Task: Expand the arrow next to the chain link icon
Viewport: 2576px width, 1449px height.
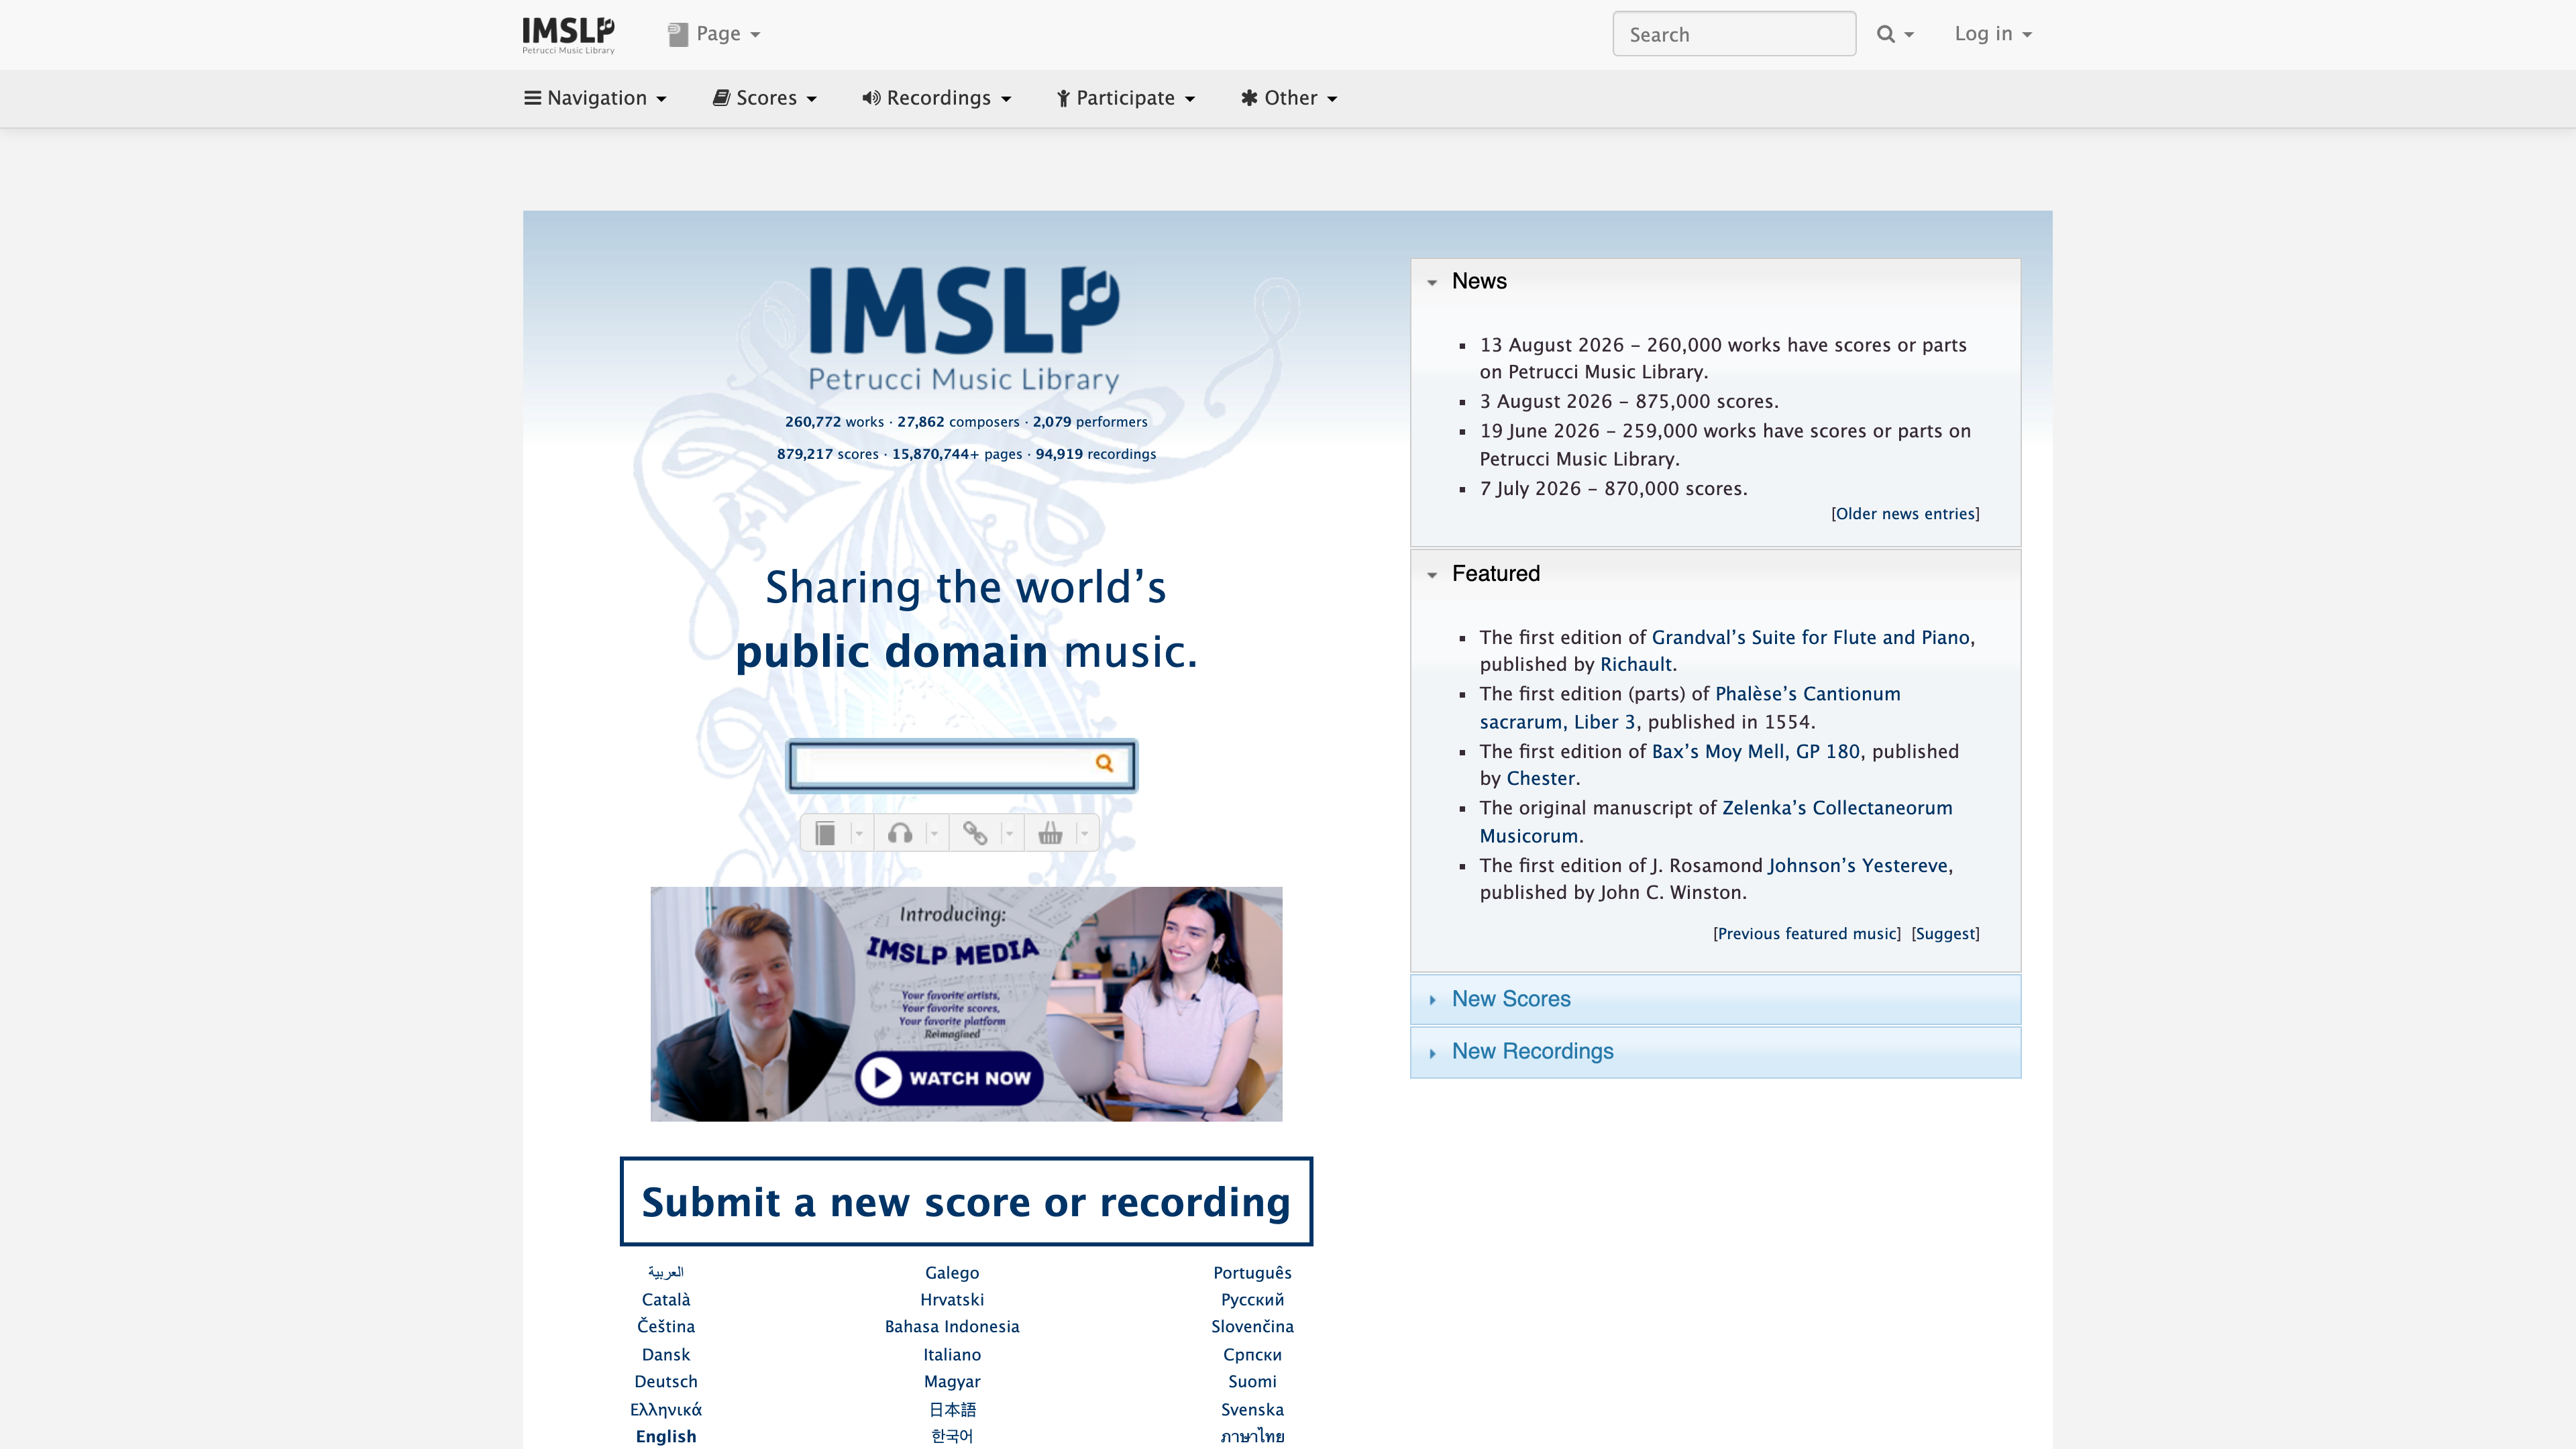Action: click(x=1009, y=834)
